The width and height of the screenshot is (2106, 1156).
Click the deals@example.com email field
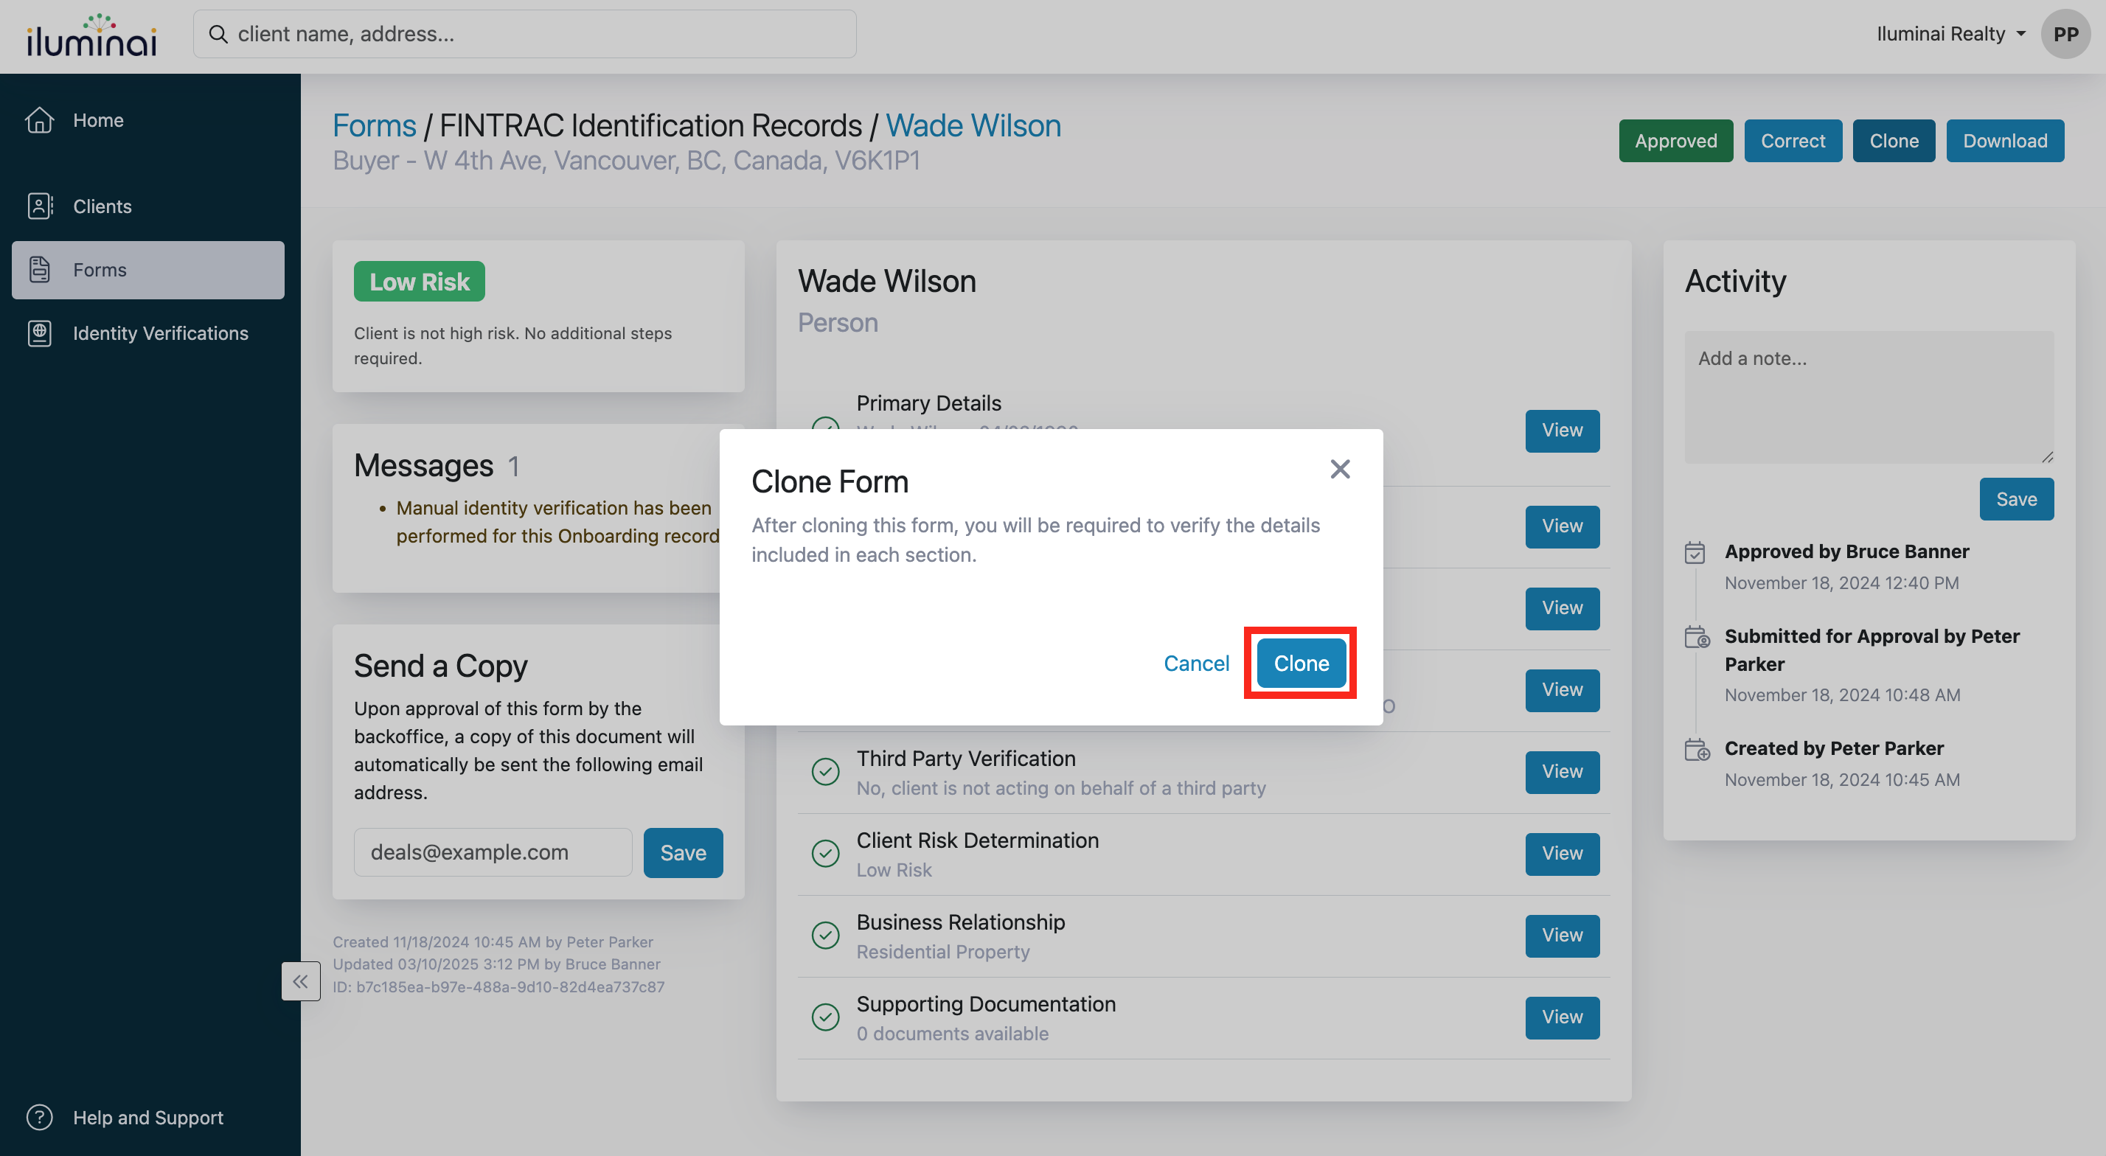493,852
